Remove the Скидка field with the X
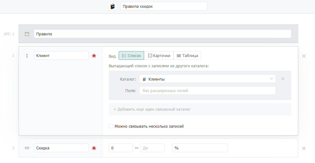This screenshot has height=163, width=315. [304, 148]
